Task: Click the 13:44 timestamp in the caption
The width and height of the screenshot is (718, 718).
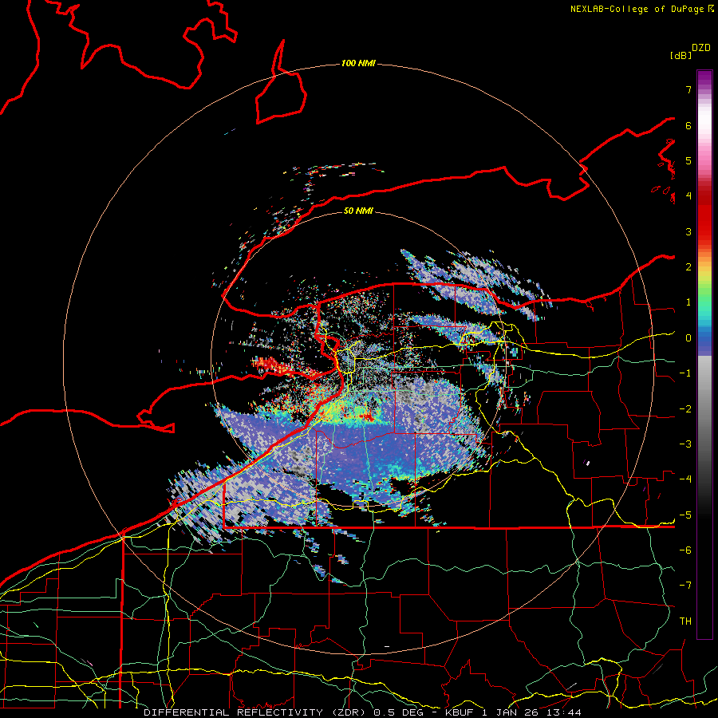Action: click(x=563, y=712)
